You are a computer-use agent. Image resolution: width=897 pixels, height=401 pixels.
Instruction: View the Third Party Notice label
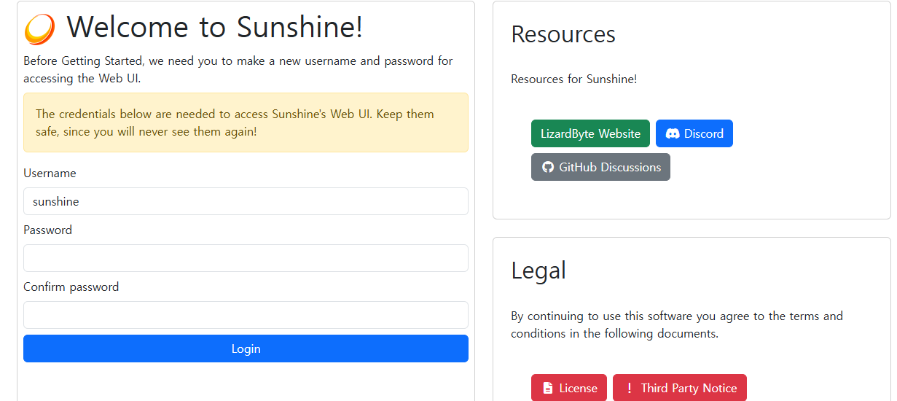click(689, 388)
